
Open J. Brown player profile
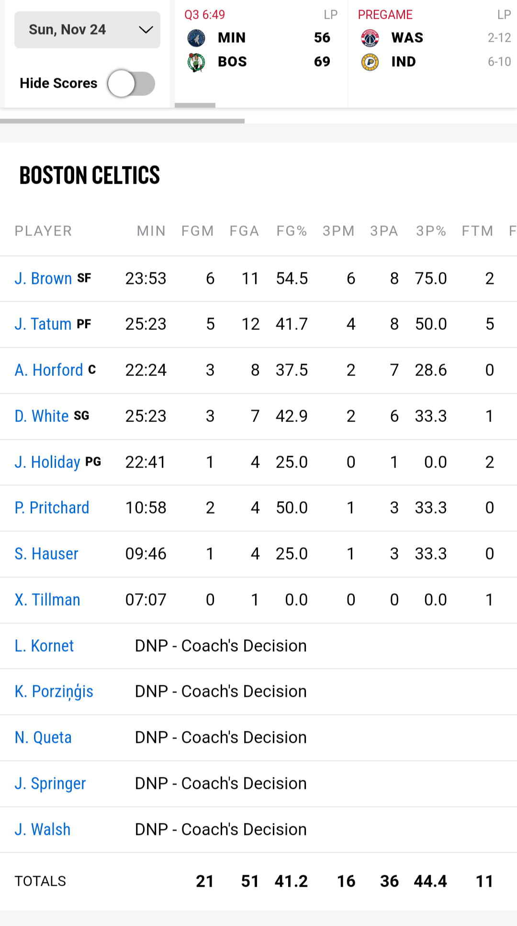[x=43, y=278]
